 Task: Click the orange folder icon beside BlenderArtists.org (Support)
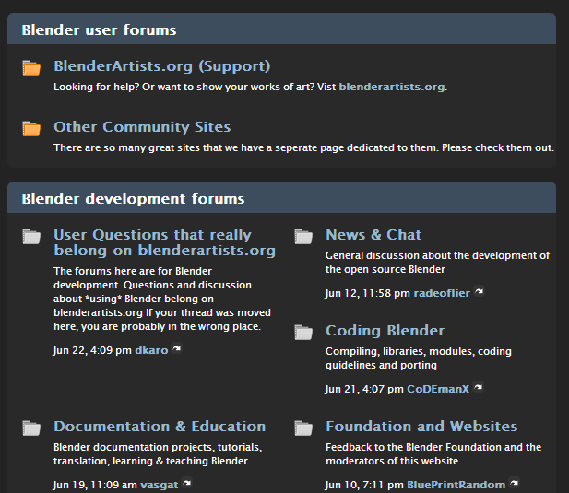click(x=31, y=68)
